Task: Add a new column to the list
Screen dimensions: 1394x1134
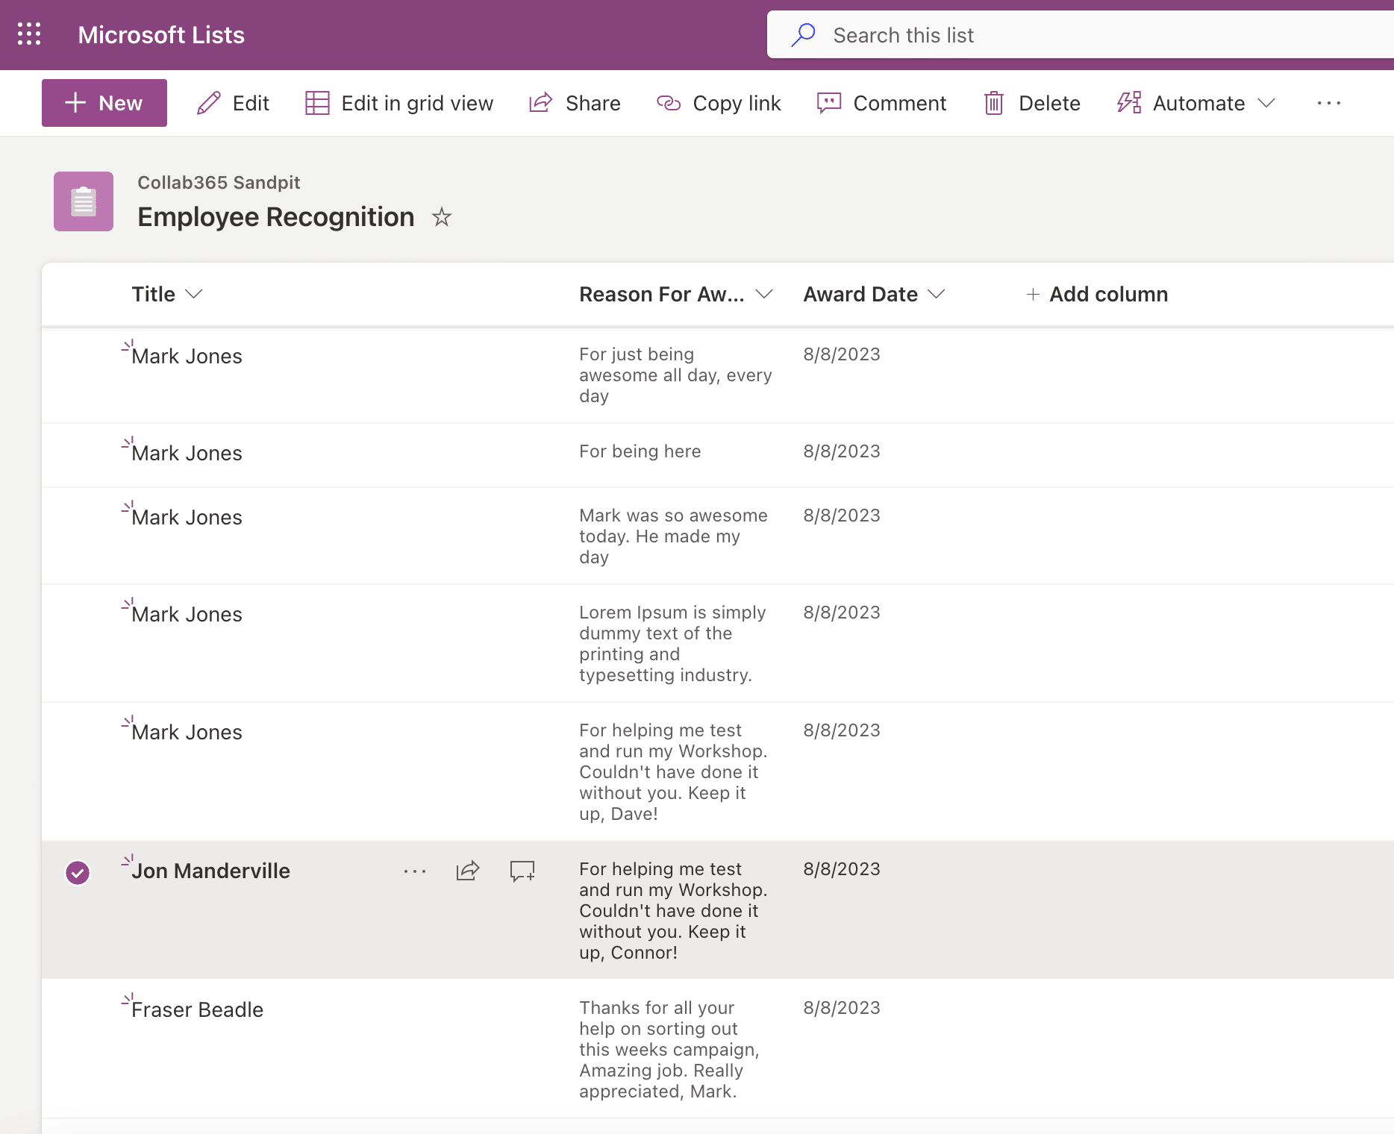Action: pyautogui.click(x=1096, y=294)
